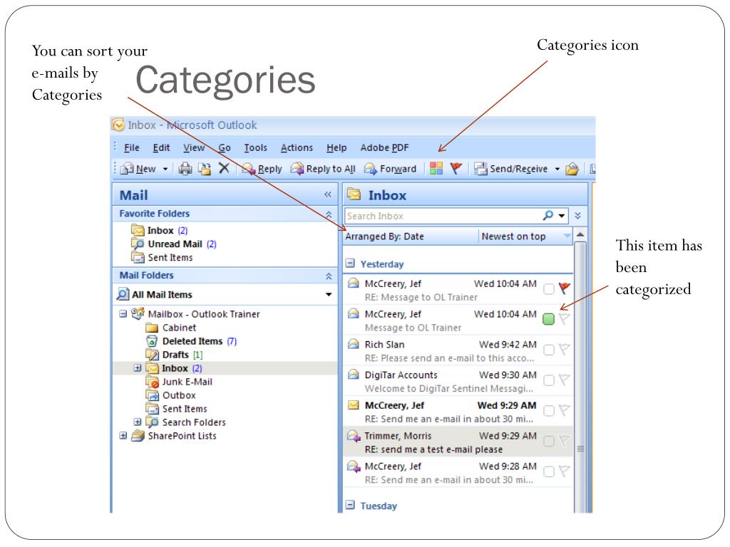This screenshot has width=730, height=547.
Task: Click the SharePoint Lists icon
Action: [138, 436]
